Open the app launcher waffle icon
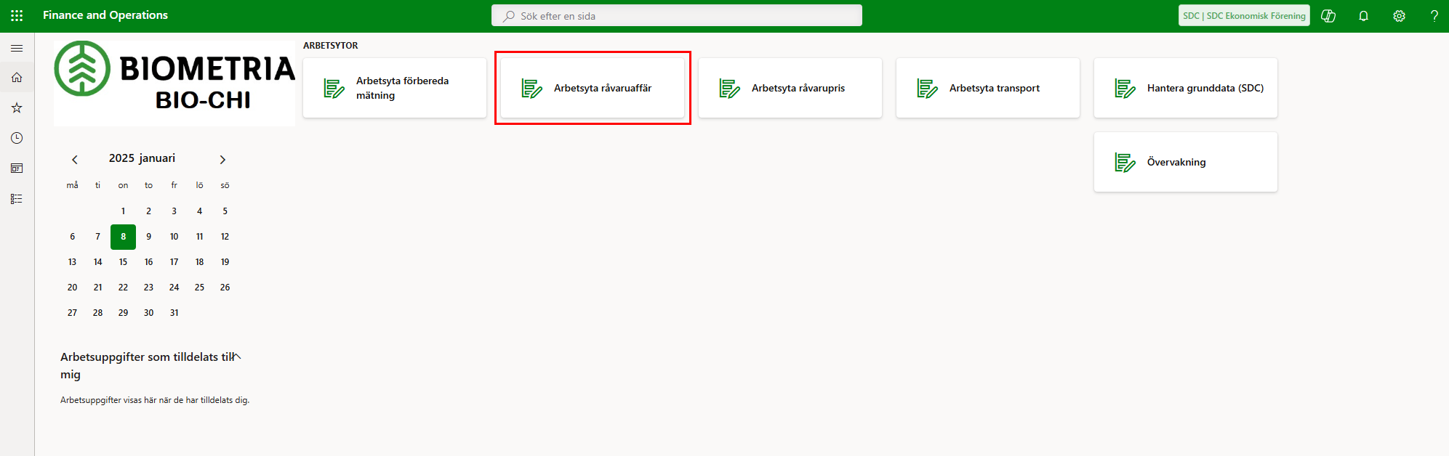1449x456 pixels. (17, 15)
